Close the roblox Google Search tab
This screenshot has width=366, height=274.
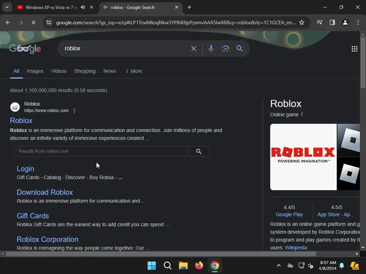tap(177, 7)
